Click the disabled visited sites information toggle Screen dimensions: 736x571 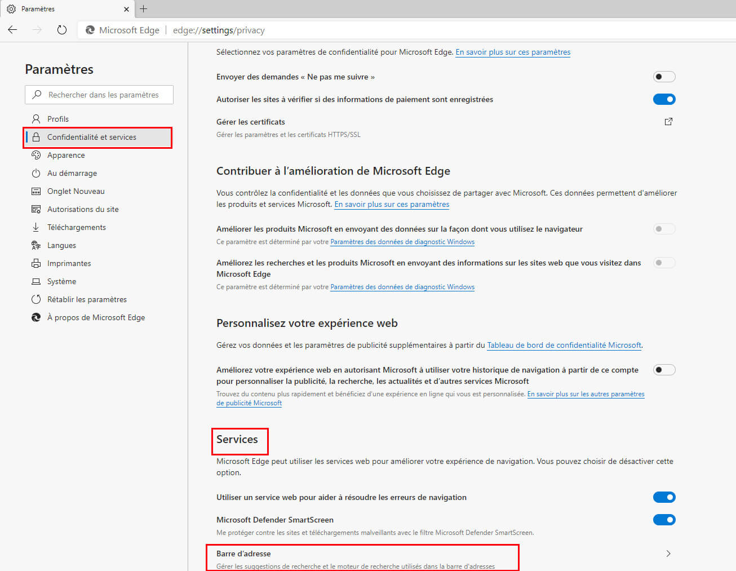pos(664,263)
